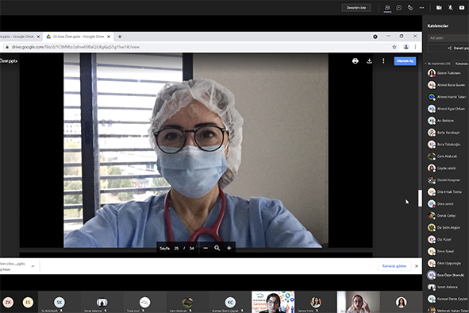Select participant Ahmet Hamit Tatari
The image size is (469, 313).
coord(447,97)
